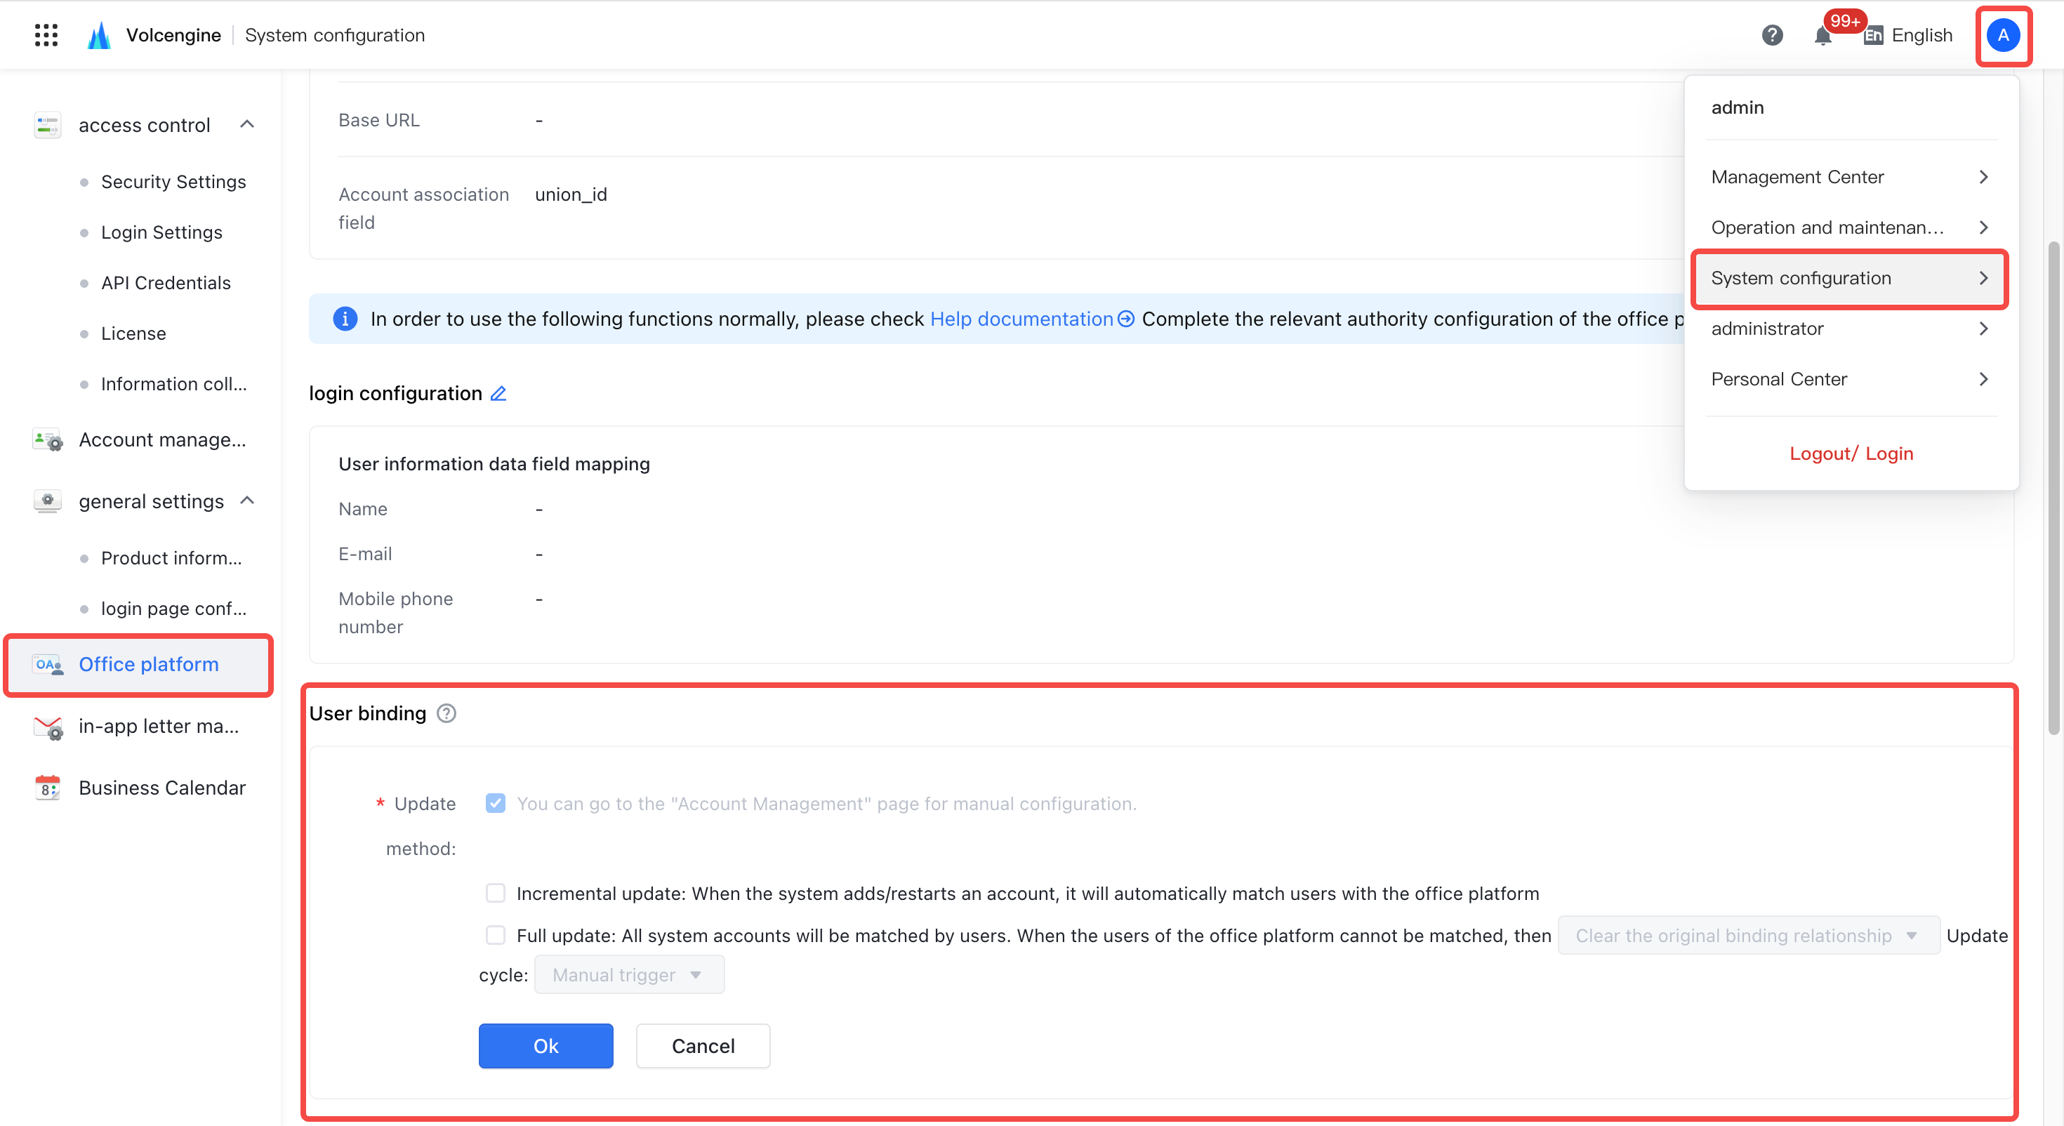This screenshot has width=2064, height=1126.
Task: Collapse the access control section
Action: [248, 124]
